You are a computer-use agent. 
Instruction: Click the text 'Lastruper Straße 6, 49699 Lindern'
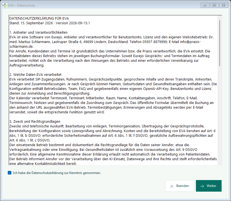pos(79,42)
